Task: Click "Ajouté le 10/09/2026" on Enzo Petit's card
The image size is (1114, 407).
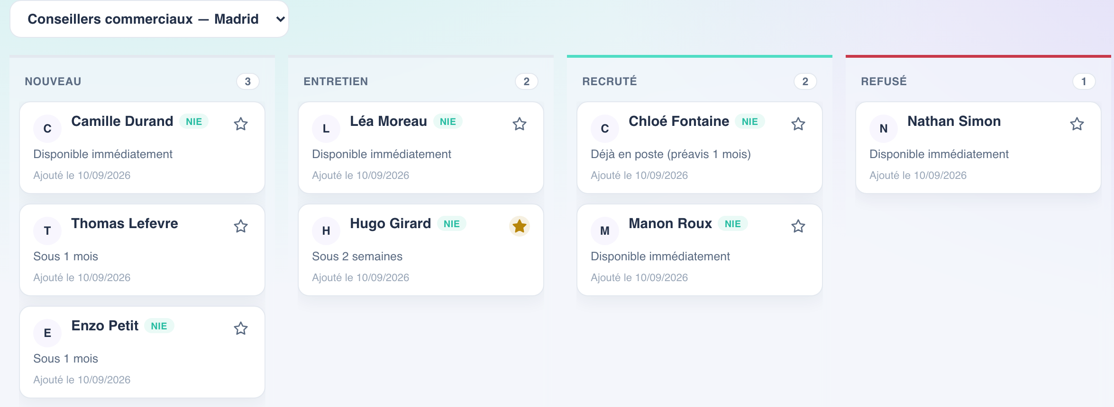Action: point(82,380)
